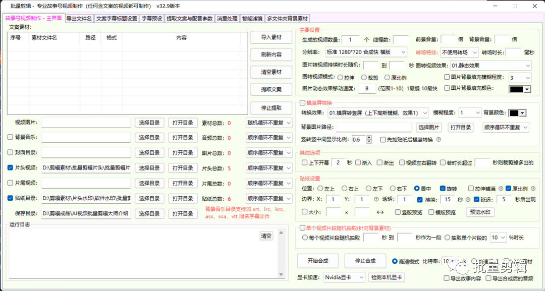Click the 清空素材 button
545x291 pixels.
click(271, 72)
